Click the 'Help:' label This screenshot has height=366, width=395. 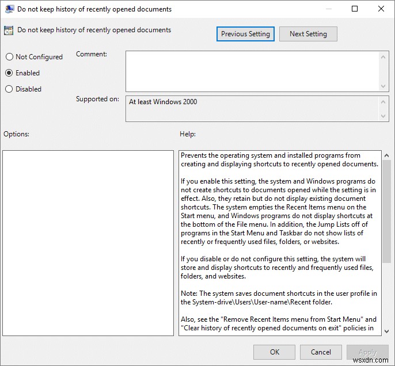[188, 134]
